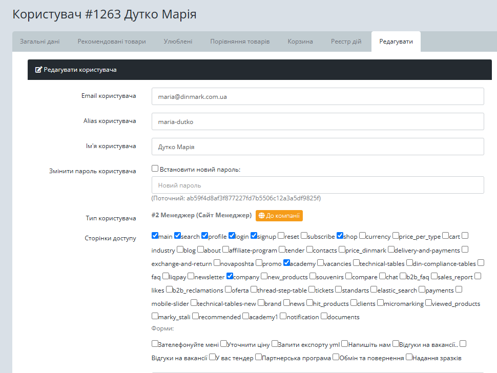Tick the hit_products checkbox
The height and width of the screenshot is (373, 497).
coord(310,303)
